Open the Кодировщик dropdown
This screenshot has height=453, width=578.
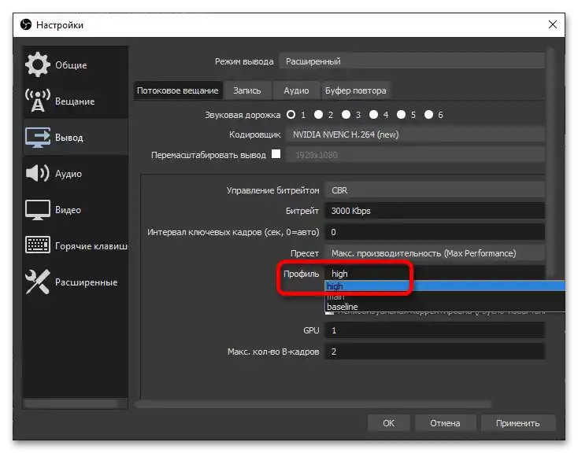416,134
